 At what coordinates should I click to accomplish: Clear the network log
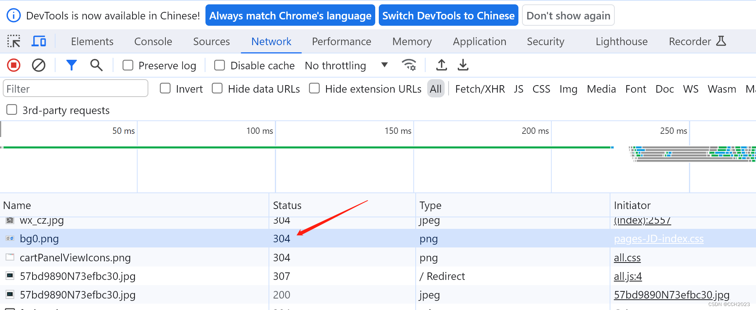38,65
